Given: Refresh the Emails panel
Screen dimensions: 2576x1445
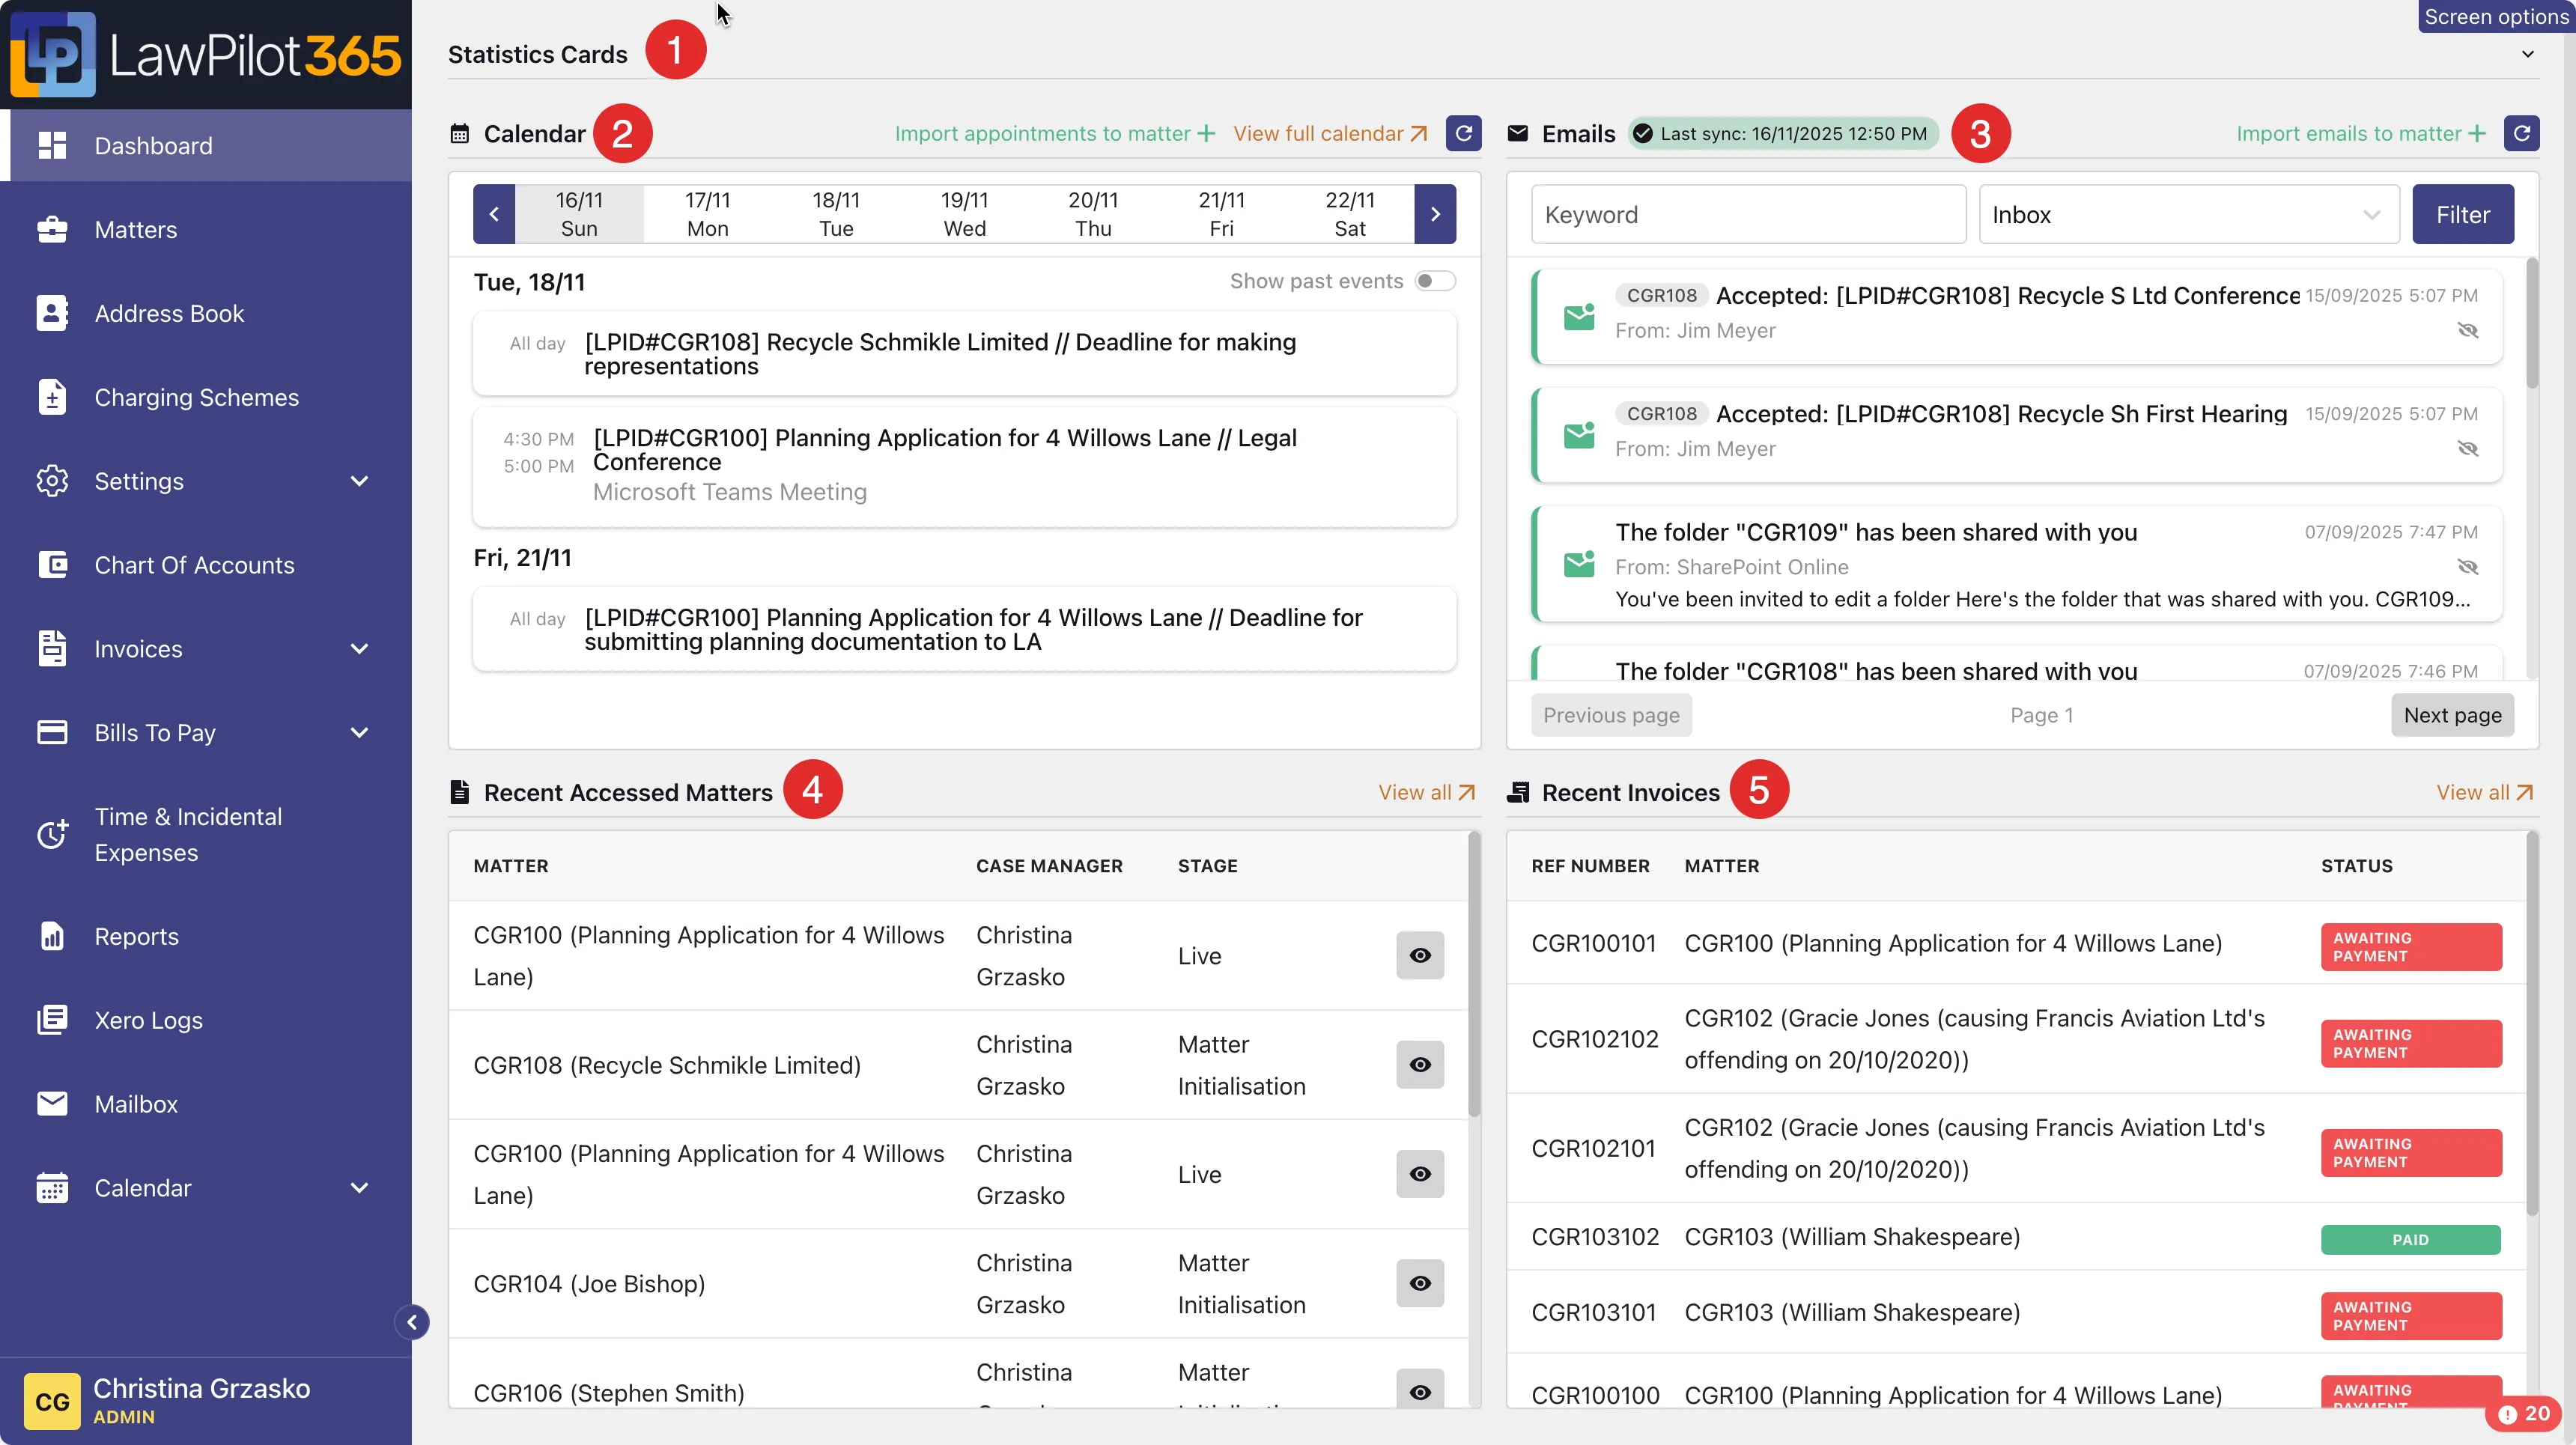Looking at the screenshot, I should [x=2521, y=133].
